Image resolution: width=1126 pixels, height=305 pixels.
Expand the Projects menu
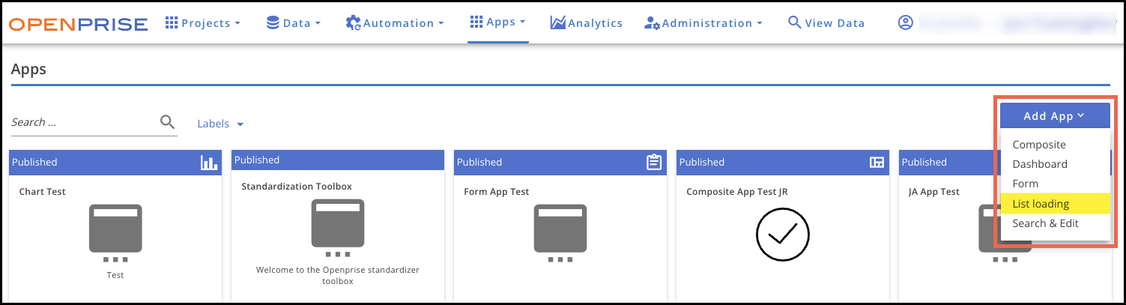click(202, 23)
